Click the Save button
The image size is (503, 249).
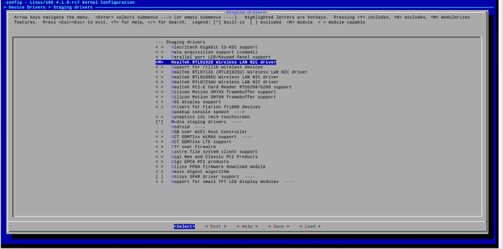click(x=279, y=226)
